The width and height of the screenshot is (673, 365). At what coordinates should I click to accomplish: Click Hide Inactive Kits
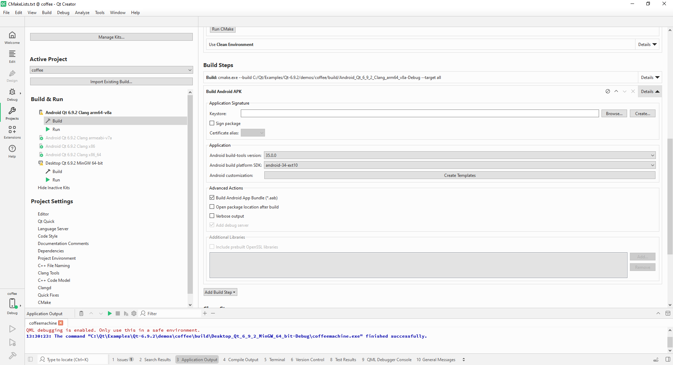[54, 188]
